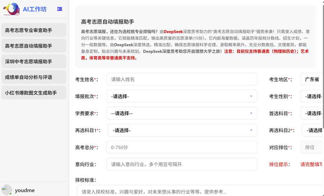Open the 考生性别 selector

312,96
